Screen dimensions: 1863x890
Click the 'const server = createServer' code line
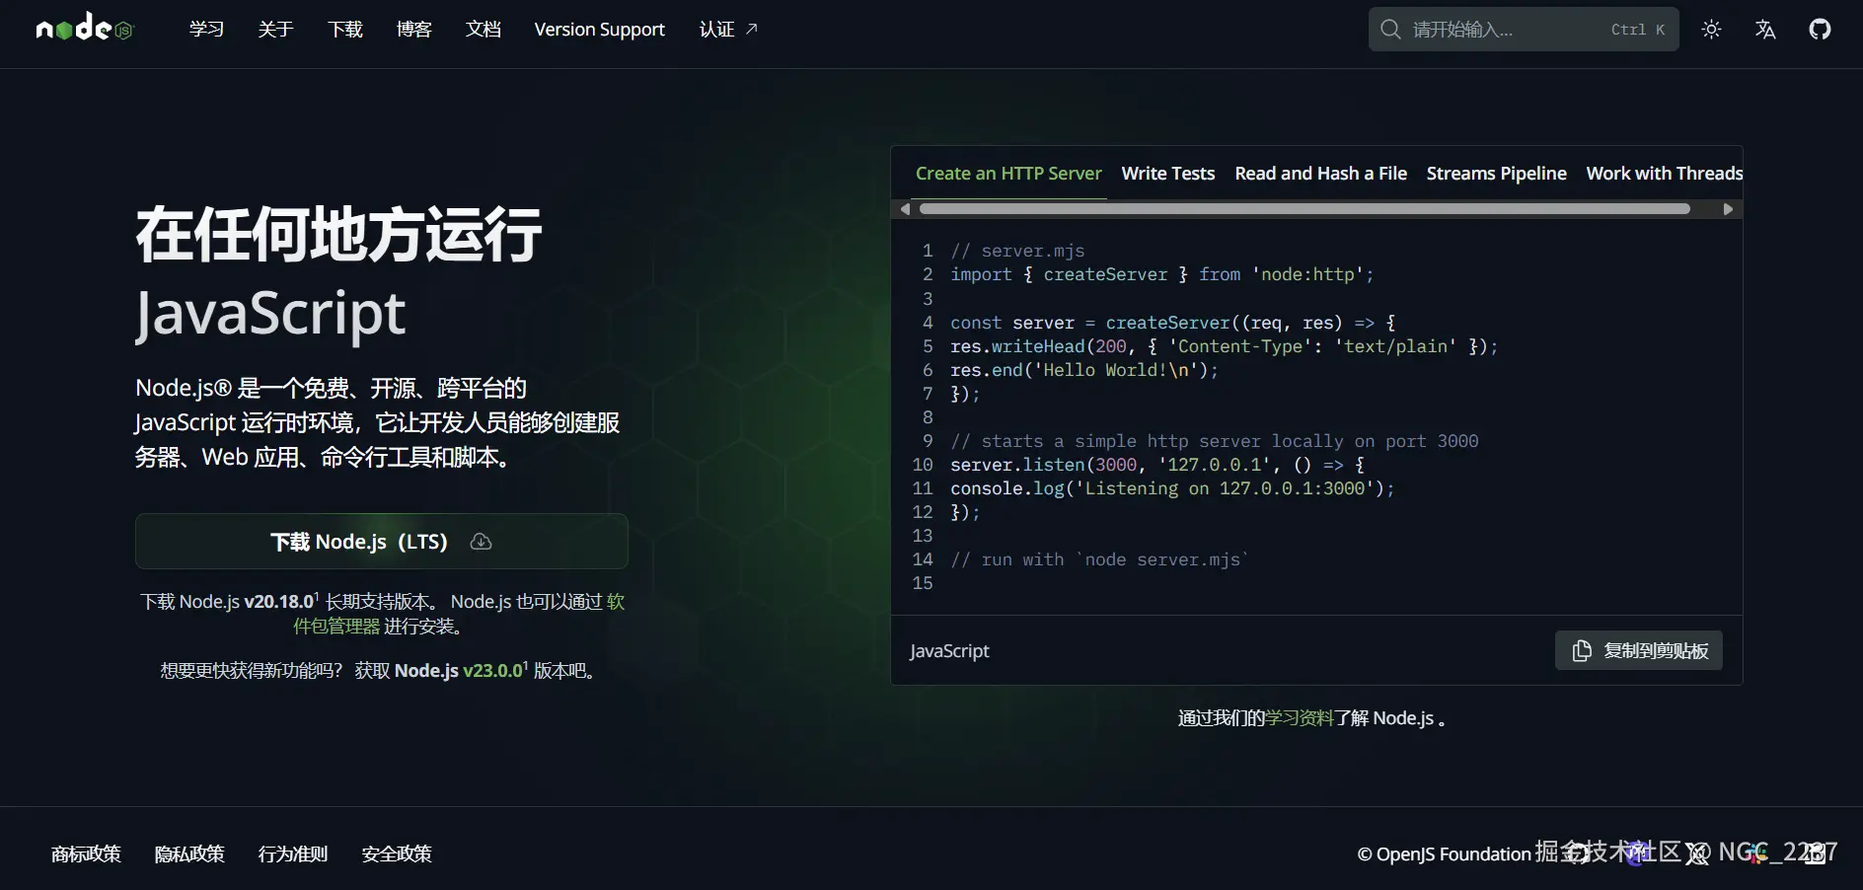point(1173,323)
